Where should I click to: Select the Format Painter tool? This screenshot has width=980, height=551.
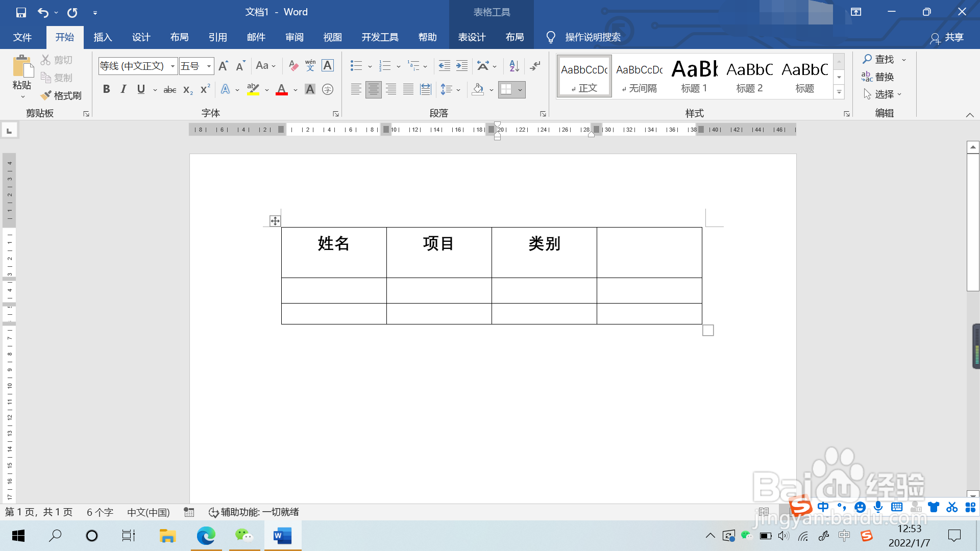(61, 95)
